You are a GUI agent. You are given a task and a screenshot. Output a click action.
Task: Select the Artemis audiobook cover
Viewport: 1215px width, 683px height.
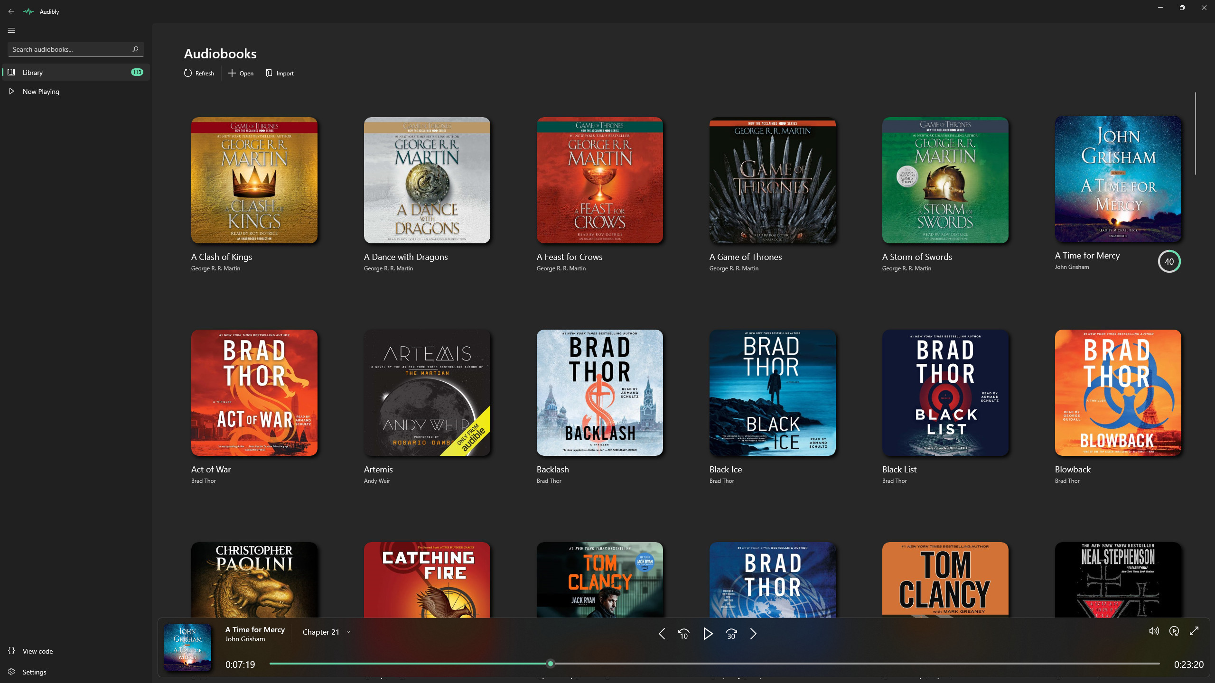pyautogui.click(x=427, y=393)
